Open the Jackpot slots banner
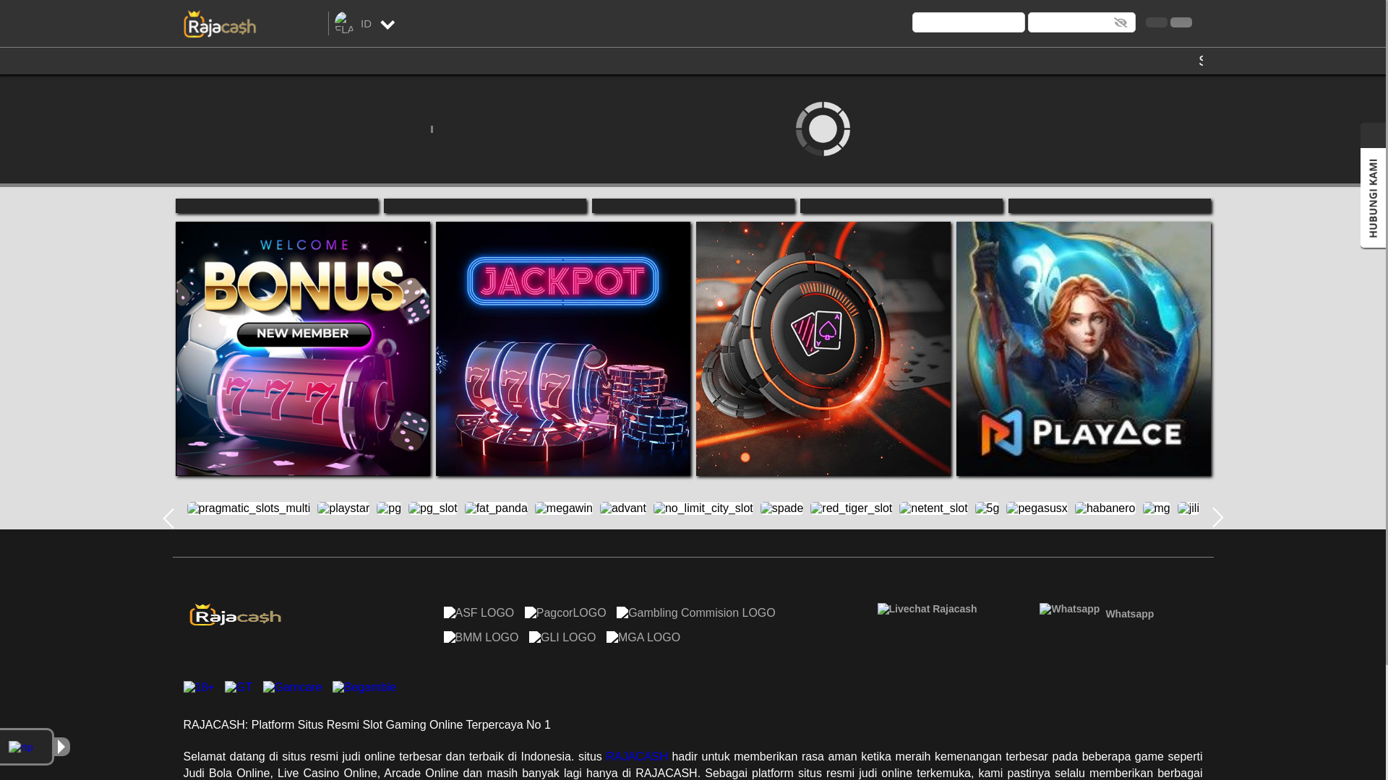The image size is (1388, 780). [563, 349]
